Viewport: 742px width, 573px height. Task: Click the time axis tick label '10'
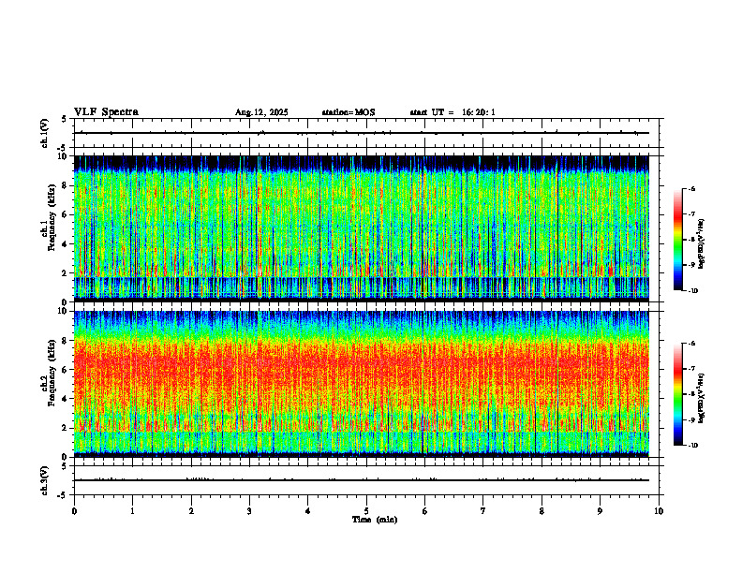click(659, 511)
